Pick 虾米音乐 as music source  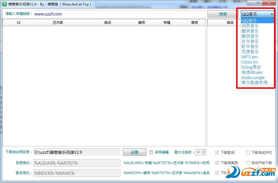point(257,46)
